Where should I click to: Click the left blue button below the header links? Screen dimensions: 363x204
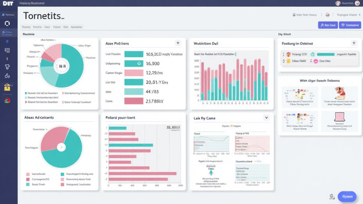pyautogui.click(x=328, y=25)
